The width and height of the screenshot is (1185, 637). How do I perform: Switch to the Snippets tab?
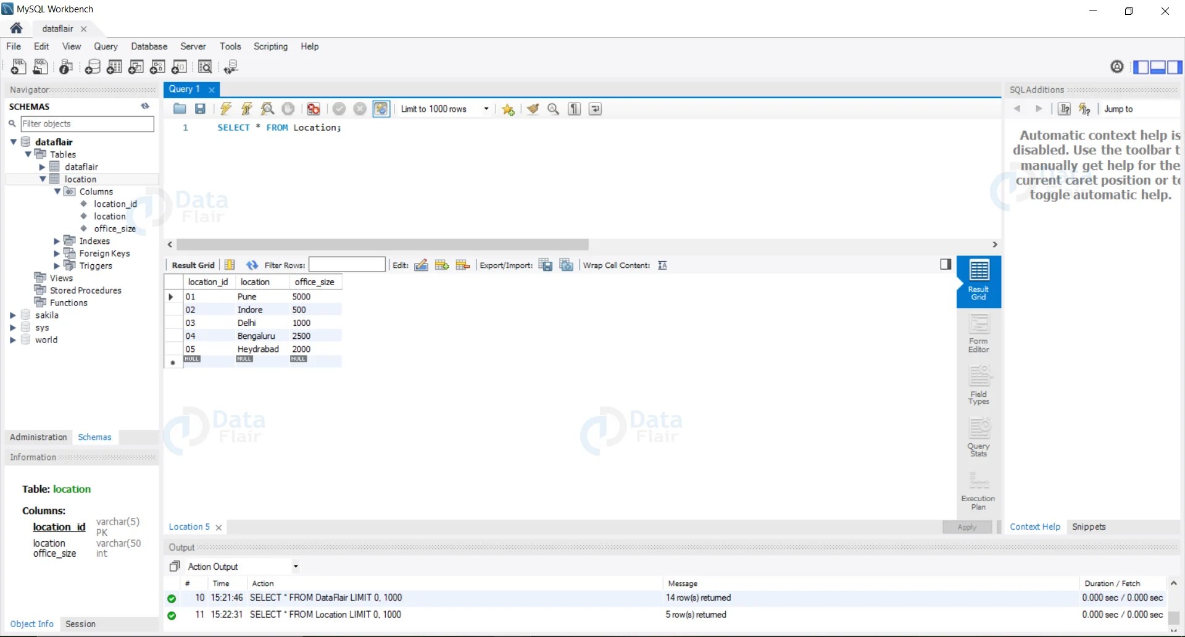click(x=1089, y=527)
